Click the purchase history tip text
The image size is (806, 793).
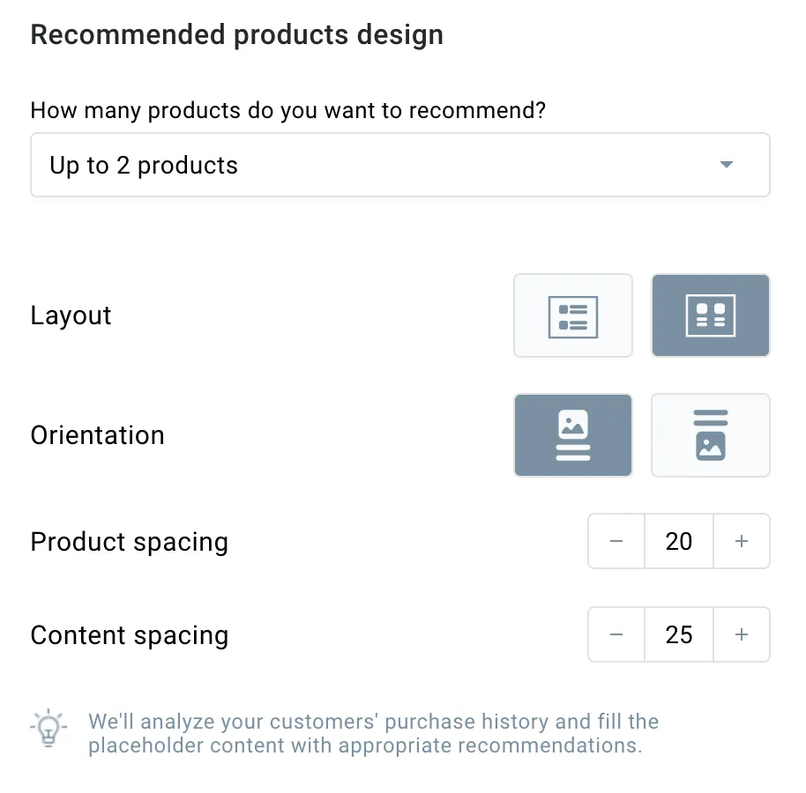pyautogui.click(x=373, y=733)
